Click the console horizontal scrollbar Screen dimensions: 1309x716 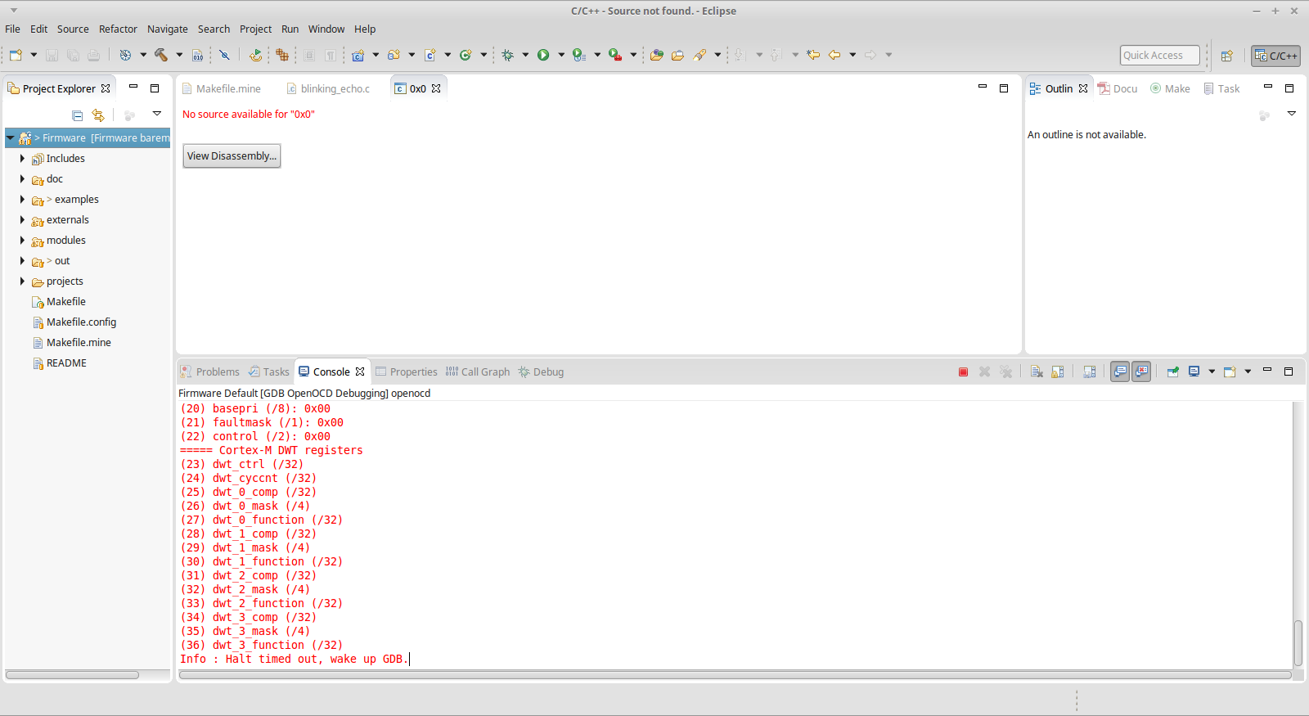coord(735,675)
